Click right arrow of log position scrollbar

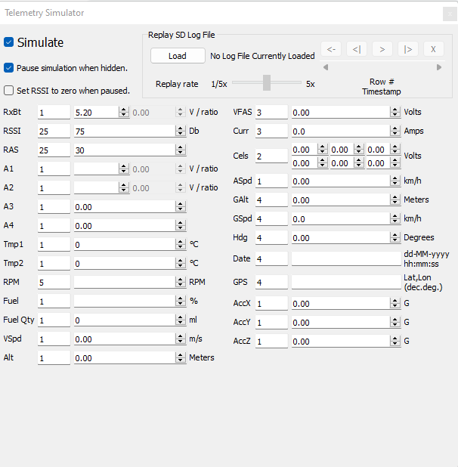tap(439, 67)
